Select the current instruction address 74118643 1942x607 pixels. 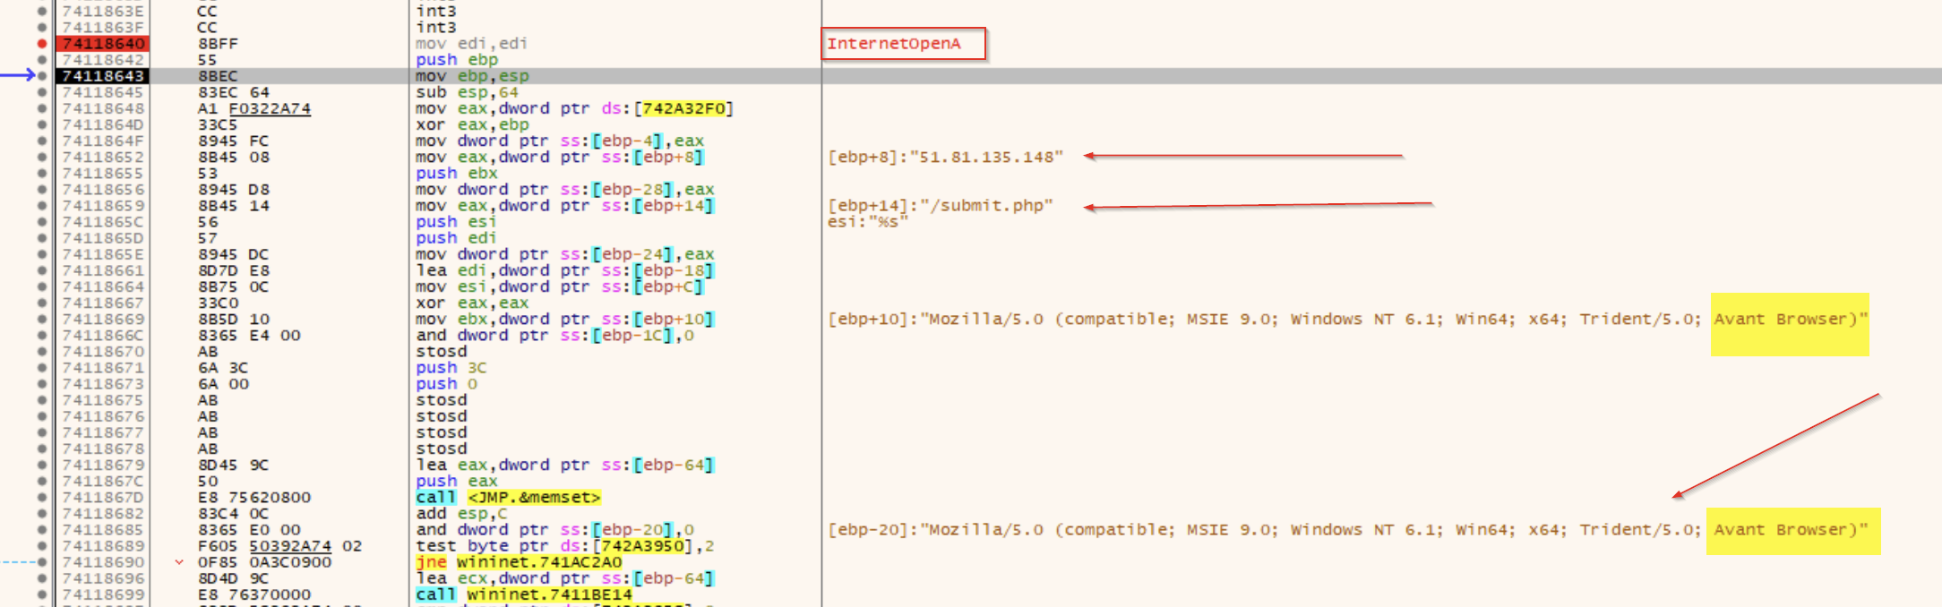pos(103,76)
